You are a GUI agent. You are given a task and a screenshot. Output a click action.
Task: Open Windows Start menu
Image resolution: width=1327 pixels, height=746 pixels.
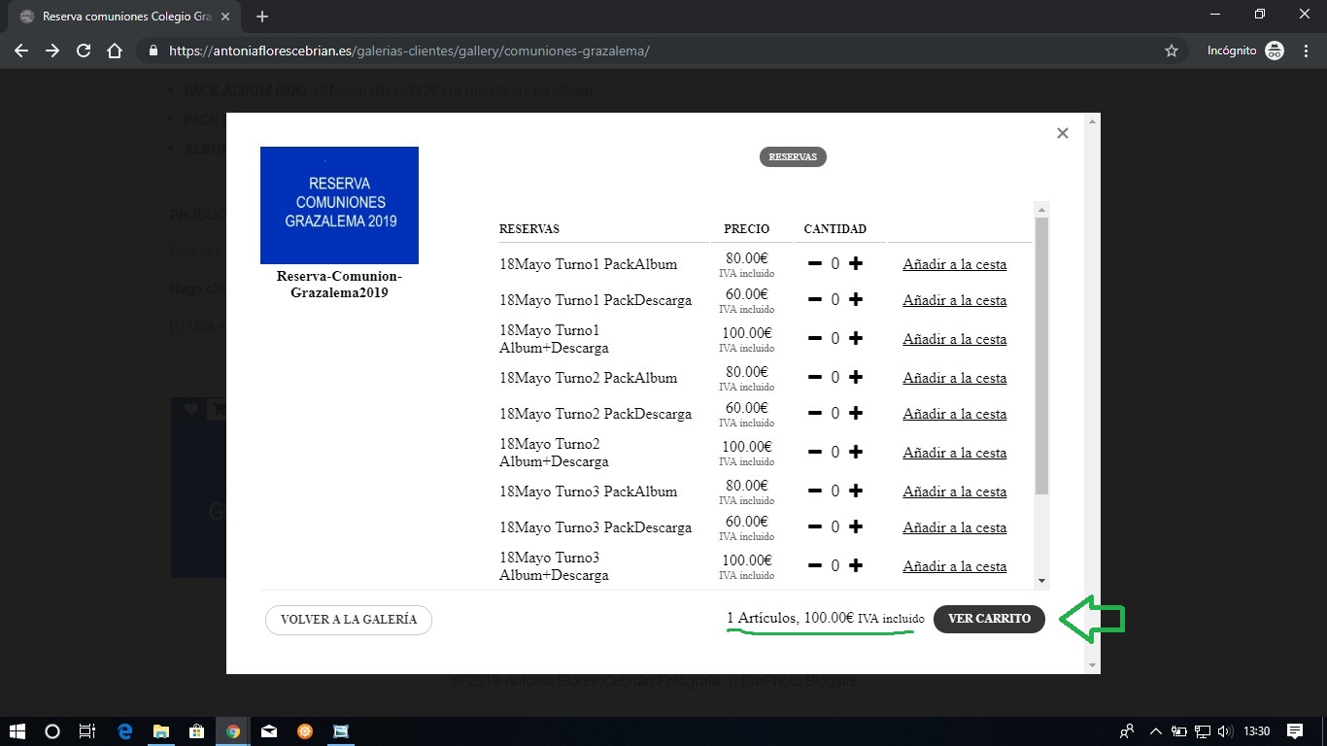17,731
